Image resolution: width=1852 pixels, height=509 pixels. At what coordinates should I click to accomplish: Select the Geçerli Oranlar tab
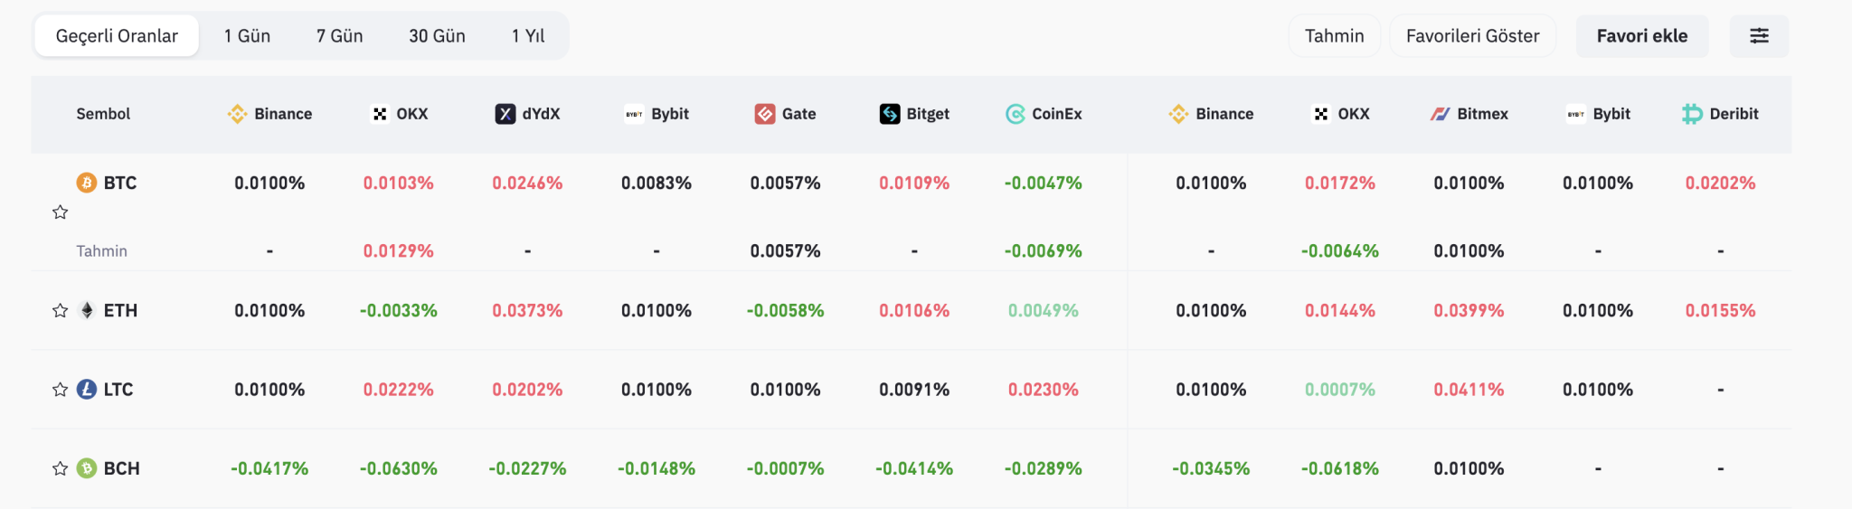117,36
